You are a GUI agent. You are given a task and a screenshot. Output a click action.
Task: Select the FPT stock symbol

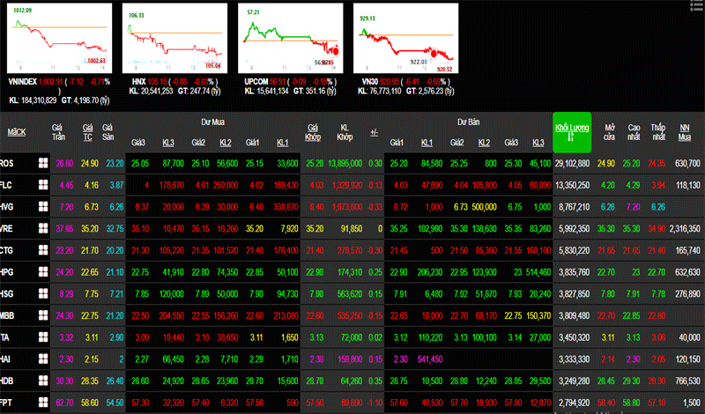pos(6,403)
